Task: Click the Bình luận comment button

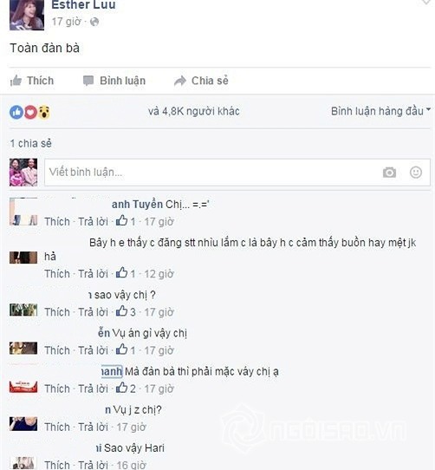Action: point(114,81)
